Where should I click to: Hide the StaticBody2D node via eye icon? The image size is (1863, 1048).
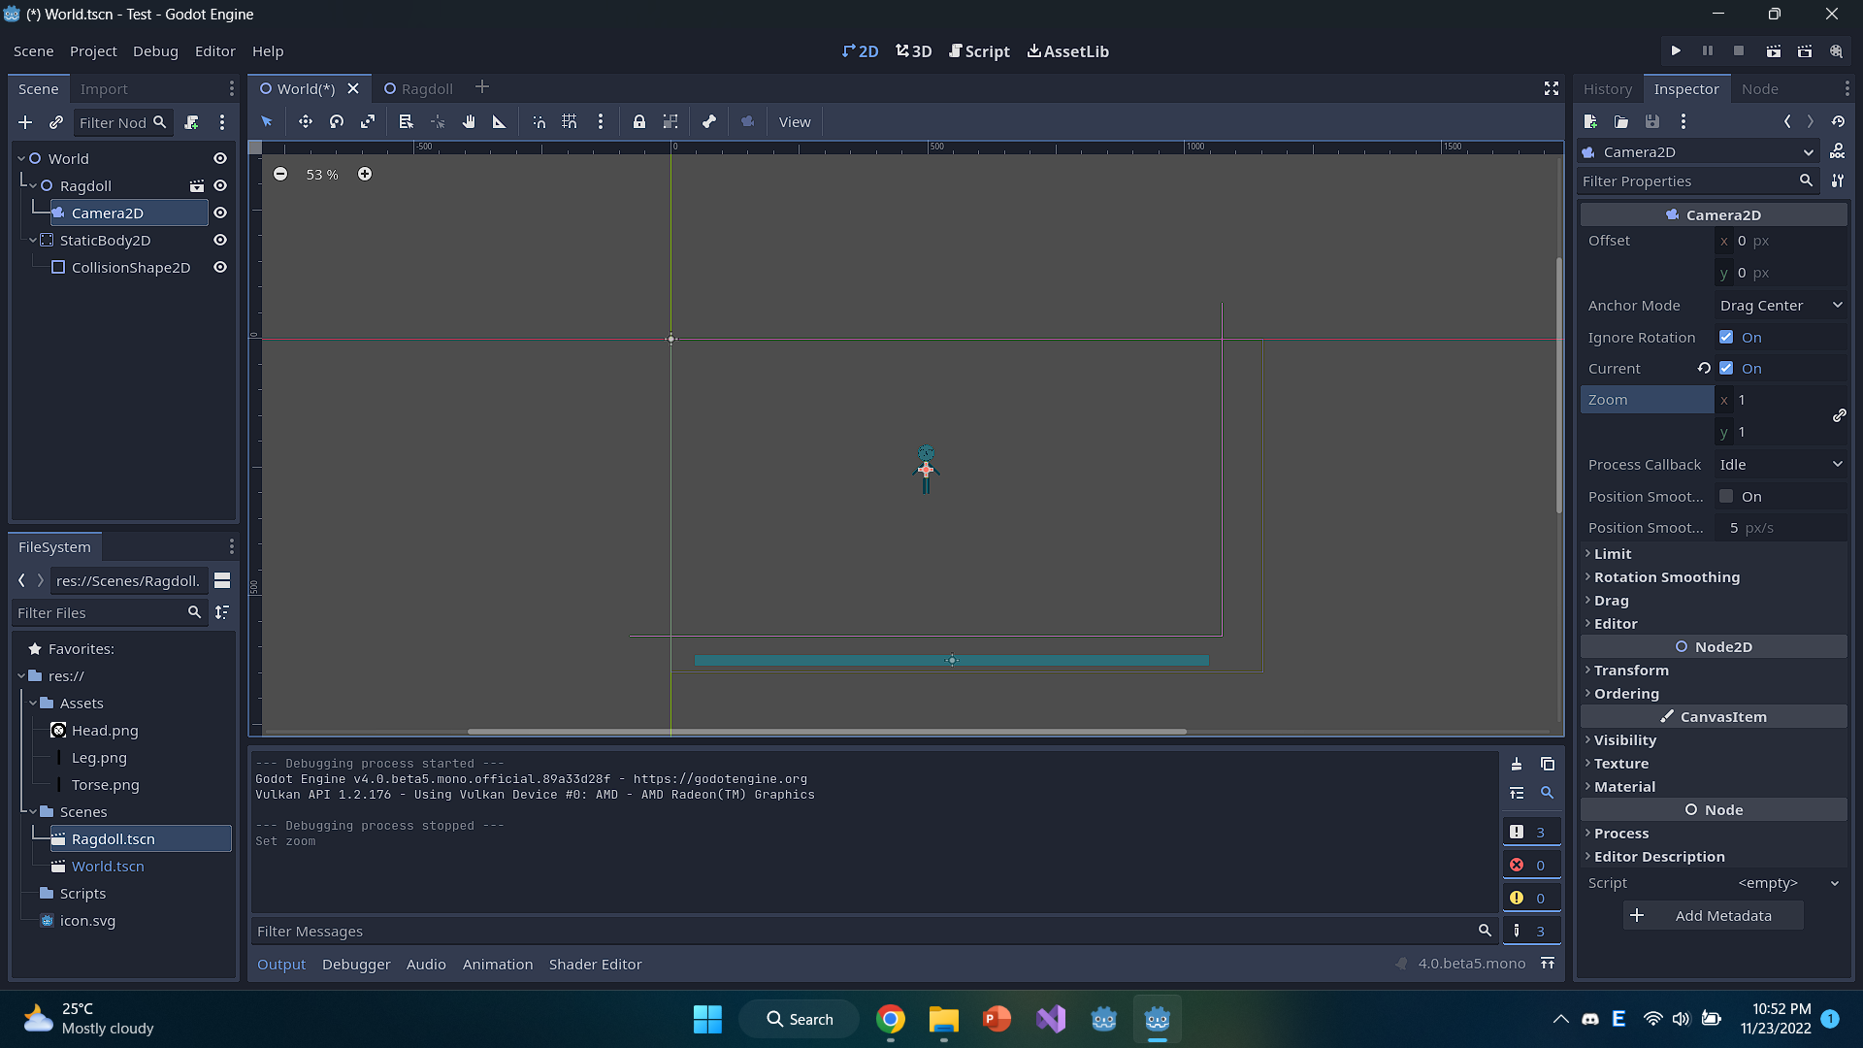(220, 241)
